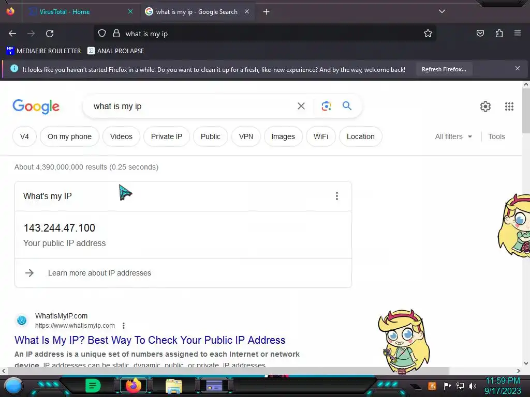Select the Private IP filter chip

pos(167,136)
